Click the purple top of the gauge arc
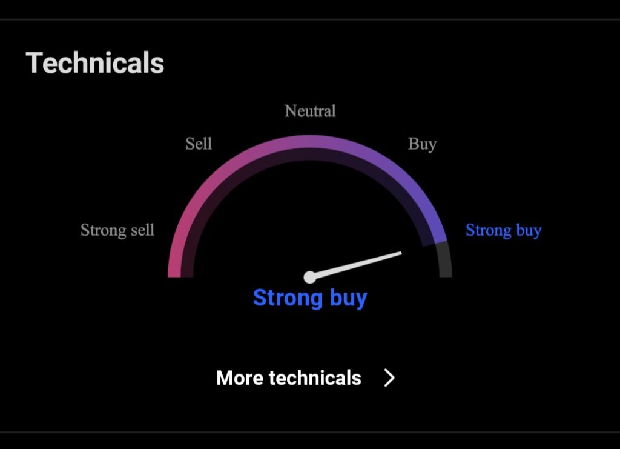This screenshot has height=449, width=620. coord(310,142)
